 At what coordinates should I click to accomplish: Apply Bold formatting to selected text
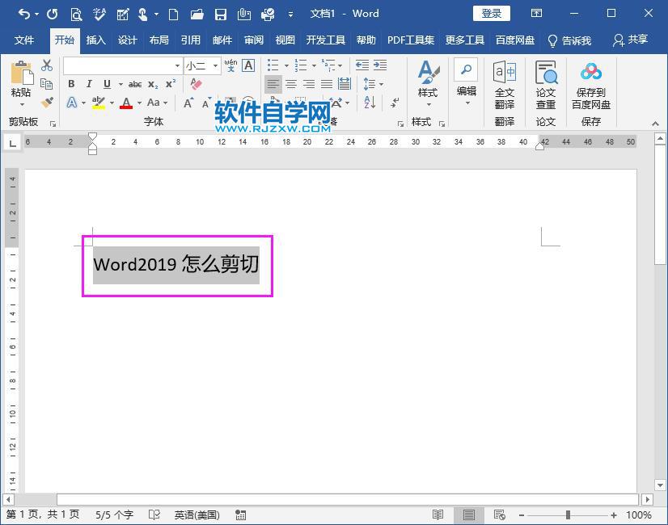[x=70, y=84]
